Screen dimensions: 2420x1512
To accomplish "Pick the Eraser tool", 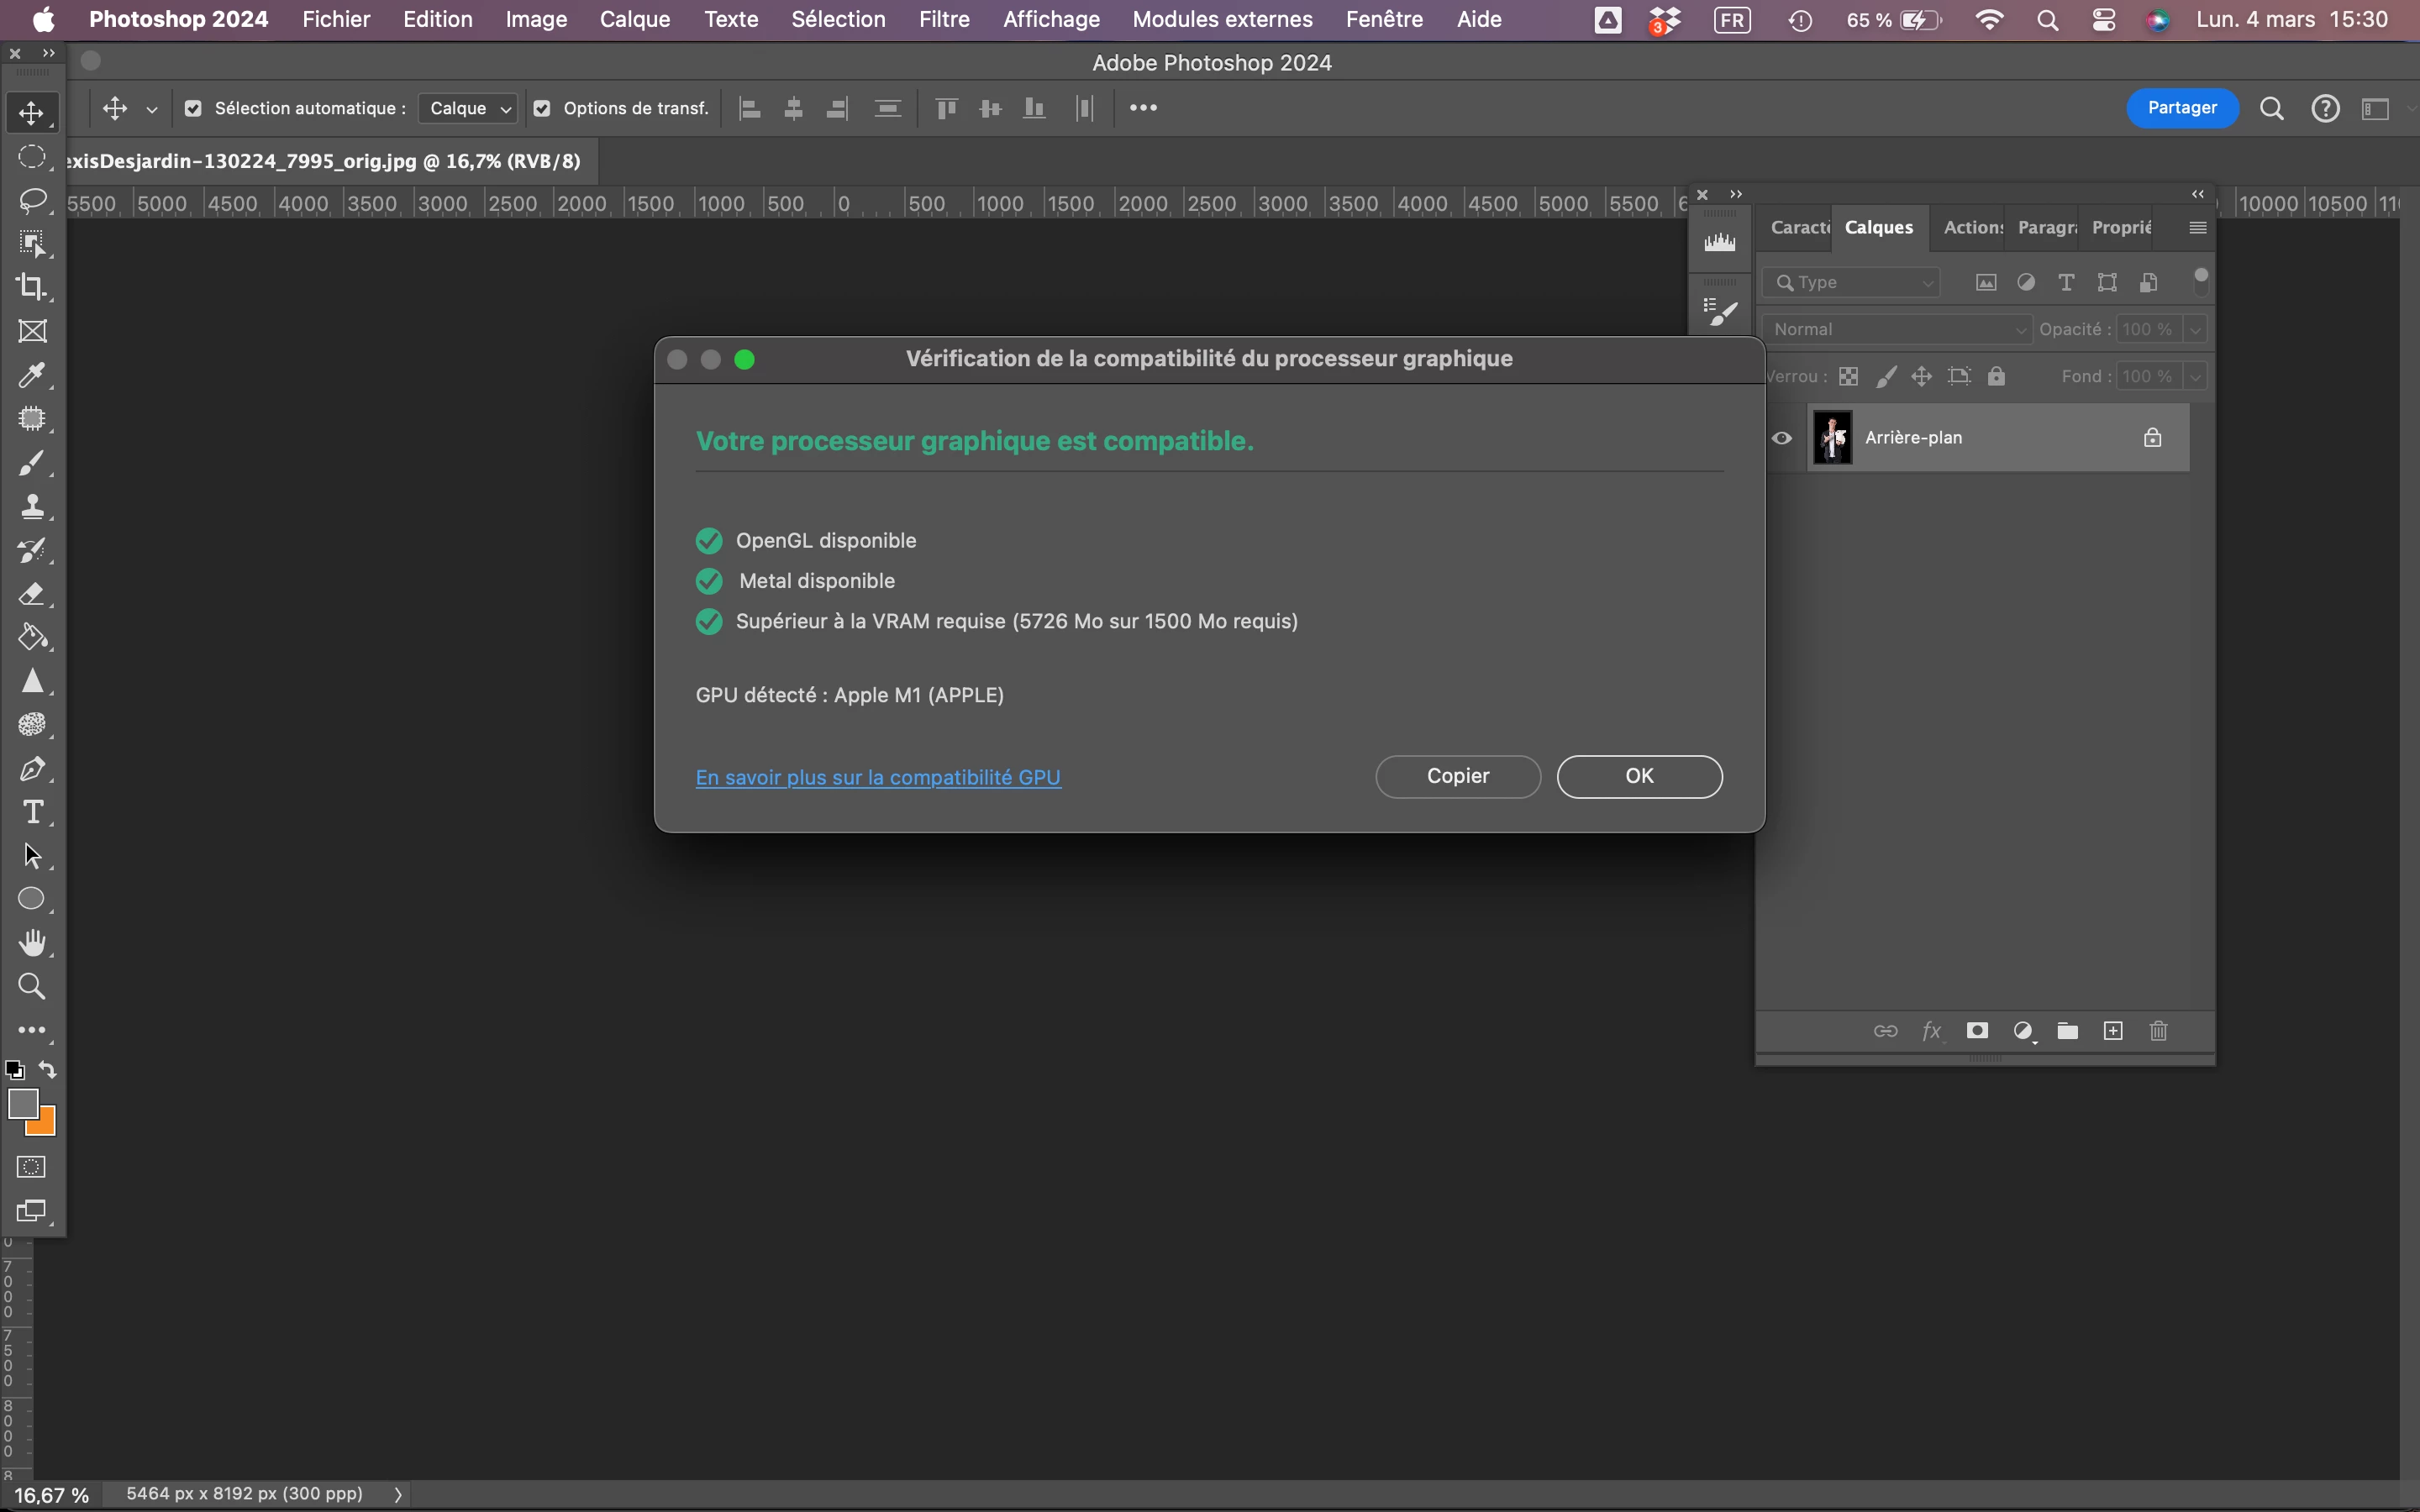I will pos(32,594).
